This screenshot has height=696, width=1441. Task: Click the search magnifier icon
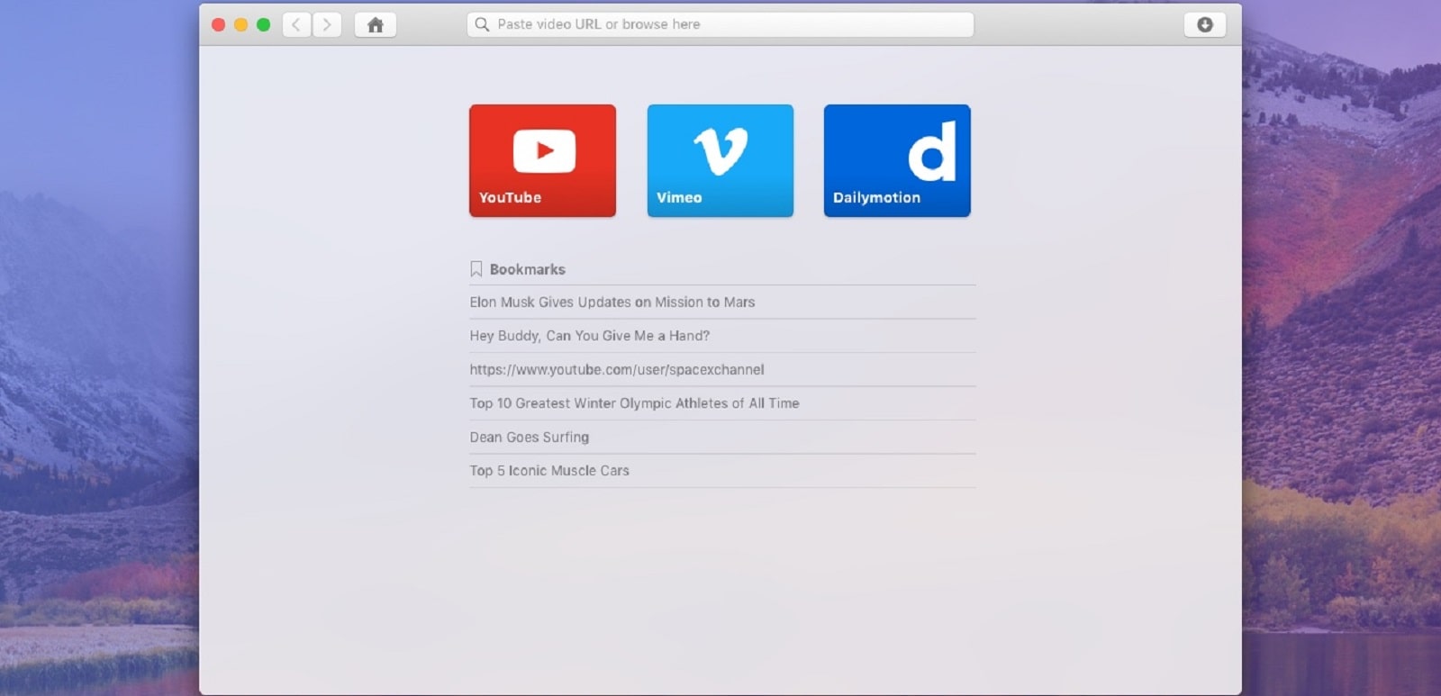pyautogui.click(x=482, y=24)
